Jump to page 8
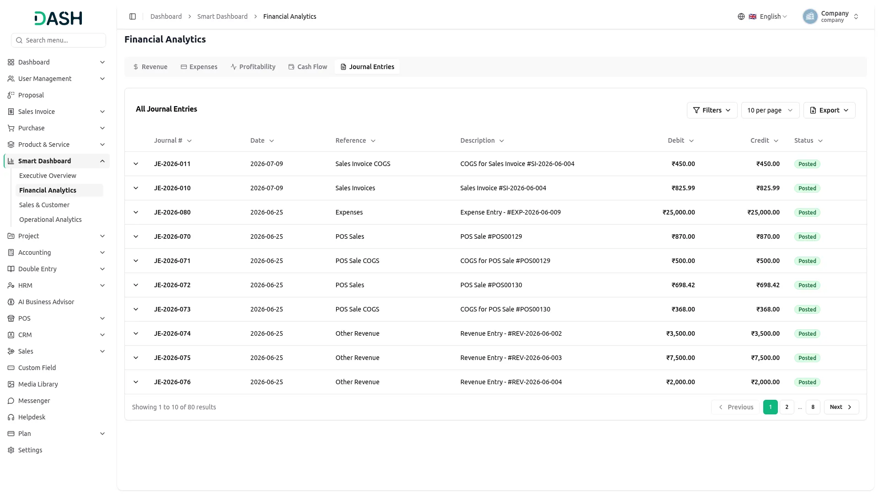Image resolution: width=878 pixels, height=494 pixels. tap(813, 407)
